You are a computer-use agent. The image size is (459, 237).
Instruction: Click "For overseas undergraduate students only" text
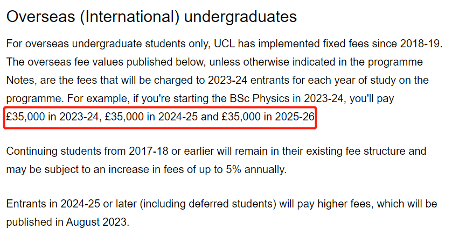click(x=108, y=44)
